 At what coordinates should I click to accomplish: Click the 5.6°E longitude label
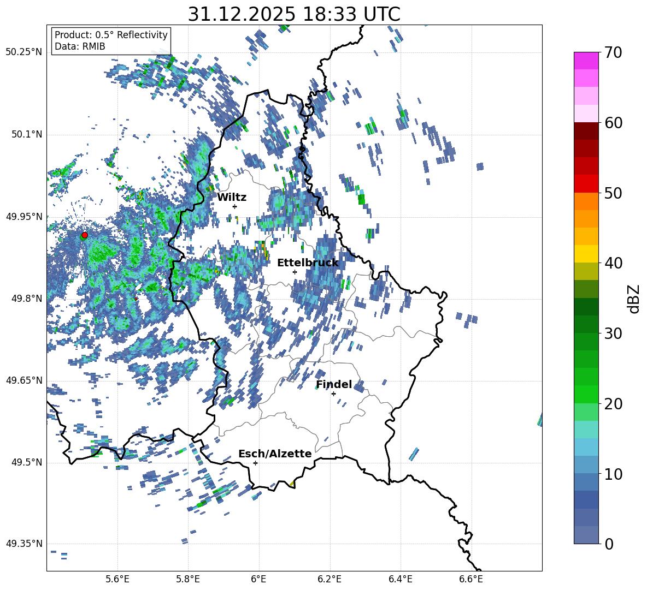pos(117,579)
